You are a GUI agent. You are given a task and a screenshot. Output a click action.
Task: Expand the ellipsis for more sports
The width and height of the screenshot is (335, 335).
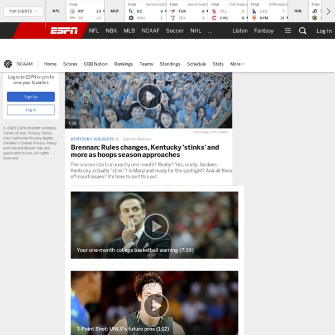click(210, 31)
